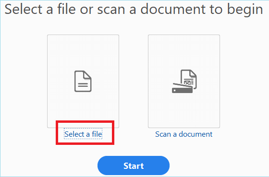Click the two text lines on document icon

click(x=83, y=85)
